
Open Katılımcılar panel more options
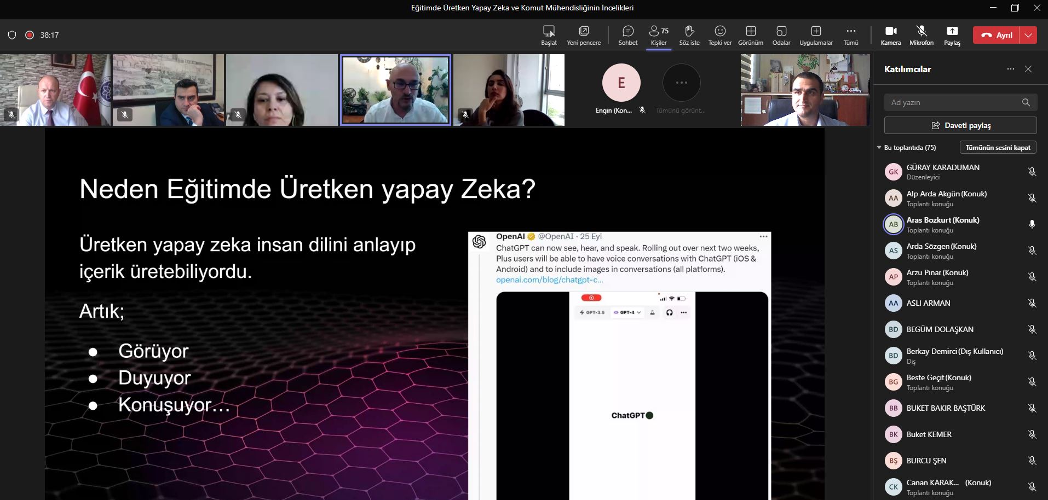pos(1011,69)
